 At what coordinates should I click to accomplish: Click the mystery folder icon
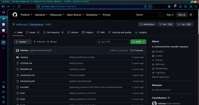[x=18, y=57]
